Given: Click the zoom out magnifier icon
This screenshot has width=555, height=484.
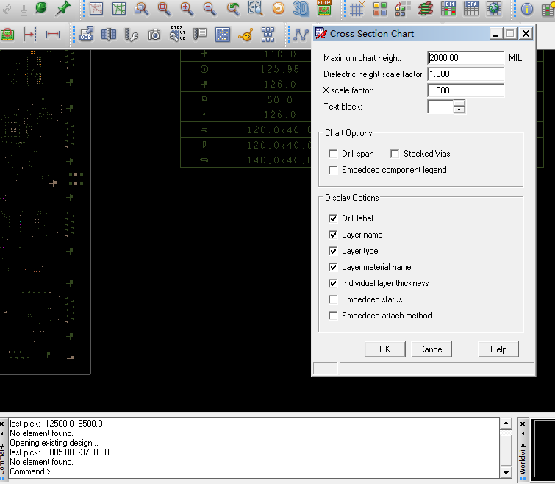Looking at the screenshot, I should tap(210, 9).
